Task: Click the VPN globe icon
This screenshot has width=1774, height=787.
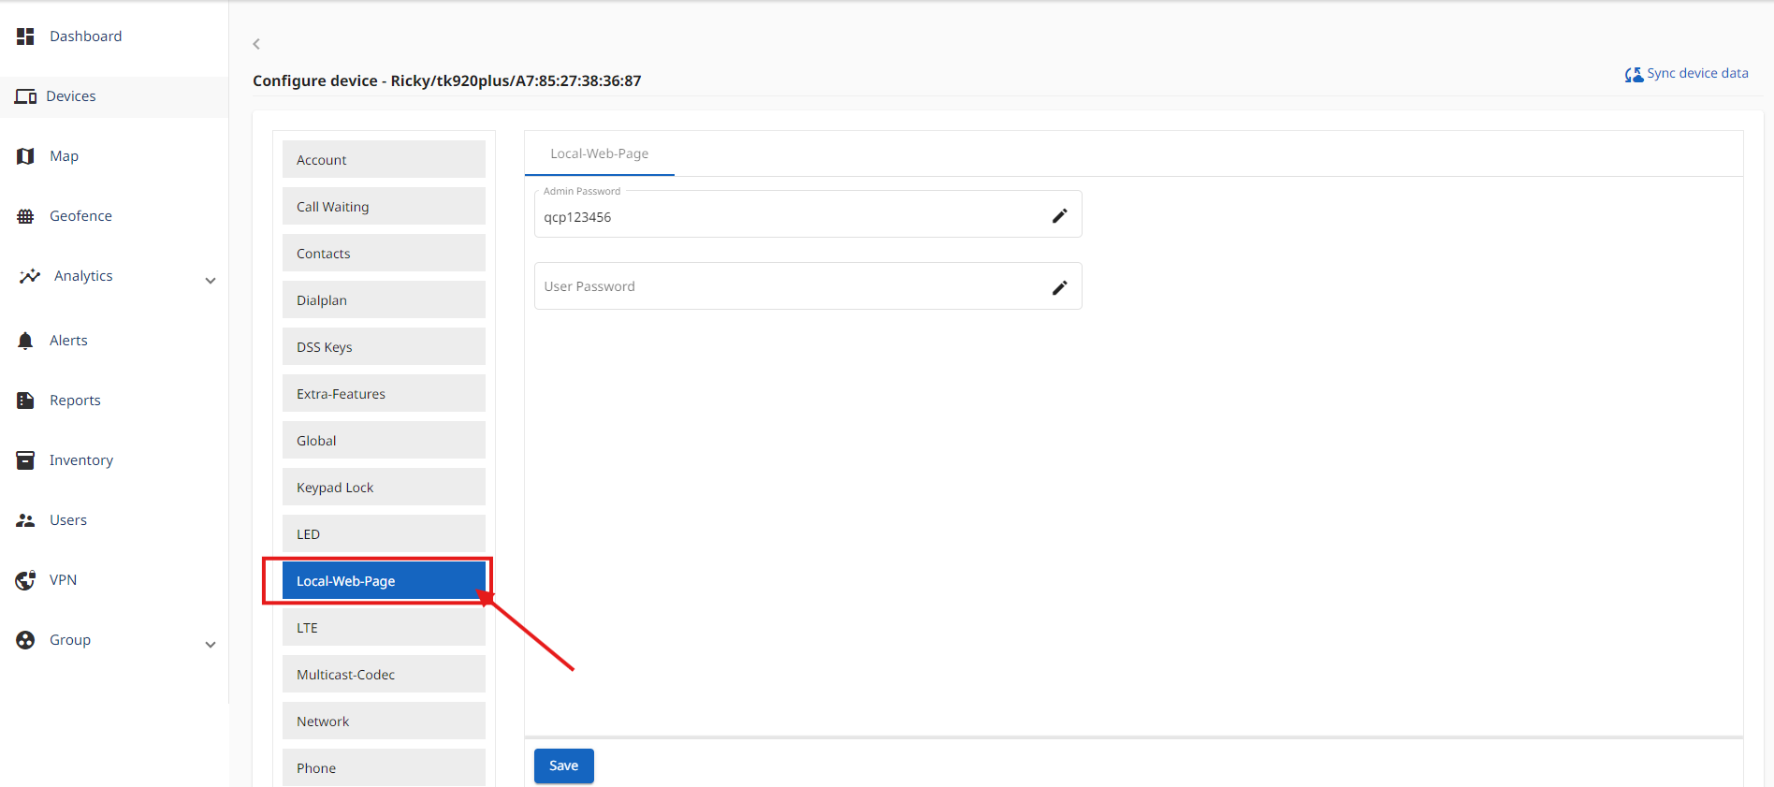Action: (25, 580)
